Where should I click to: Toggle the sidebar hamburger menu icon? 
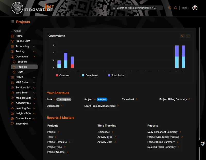(x=13, y=22)
